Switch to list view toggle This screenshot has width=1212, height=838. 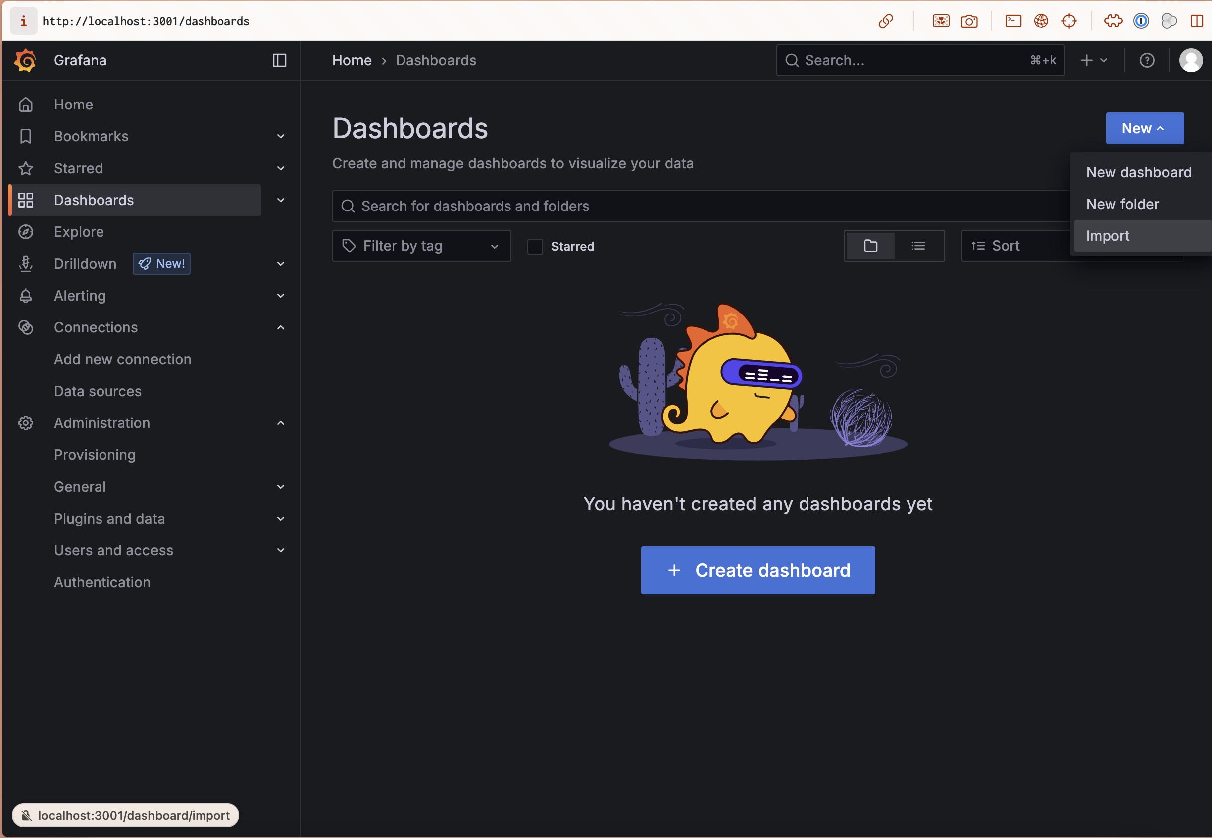point(918,246)
